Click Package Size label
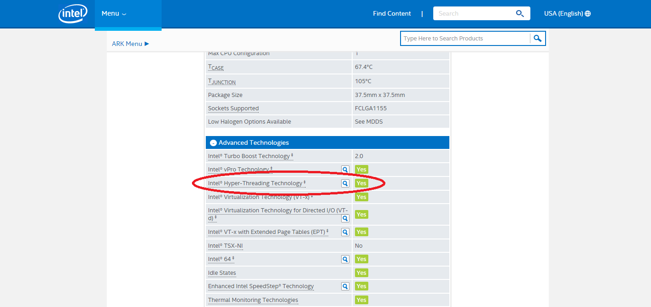 coord(225,95)
